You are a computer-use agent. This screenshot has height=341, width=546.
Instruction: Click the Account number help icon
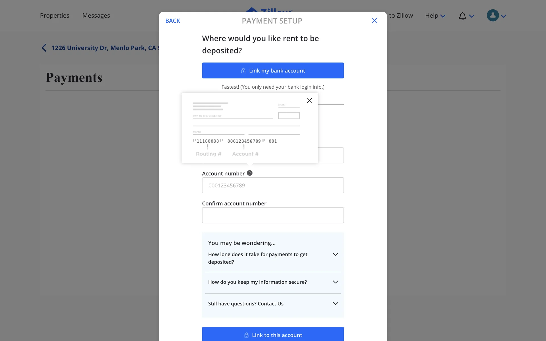[x=249, y=173]
